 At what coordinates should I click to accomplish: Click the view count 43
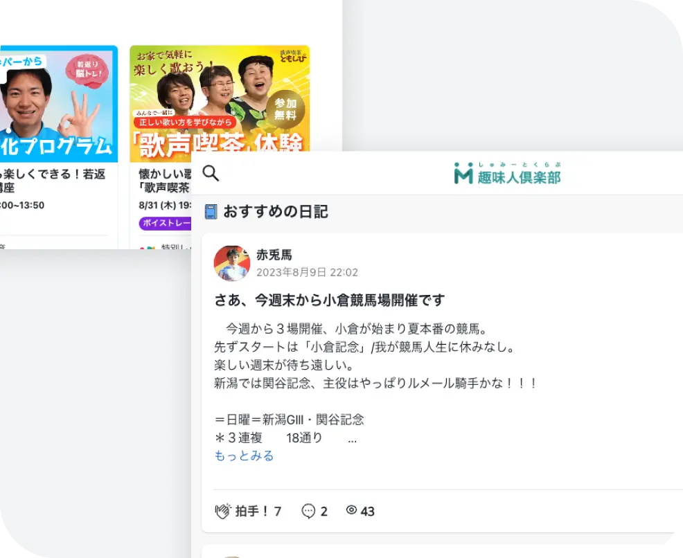(368, 511)
